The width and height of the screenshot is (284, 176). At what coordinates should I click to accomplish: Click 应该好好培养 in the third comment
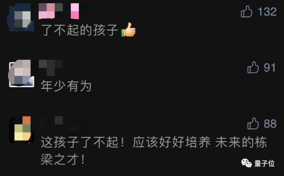[172, 142]
